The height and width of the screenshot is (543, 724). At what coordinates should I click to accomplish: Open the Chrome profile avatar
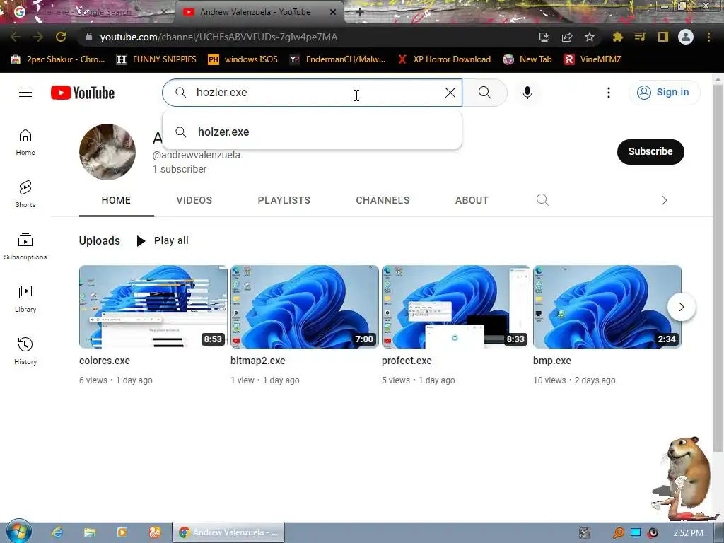pos(686,37)
